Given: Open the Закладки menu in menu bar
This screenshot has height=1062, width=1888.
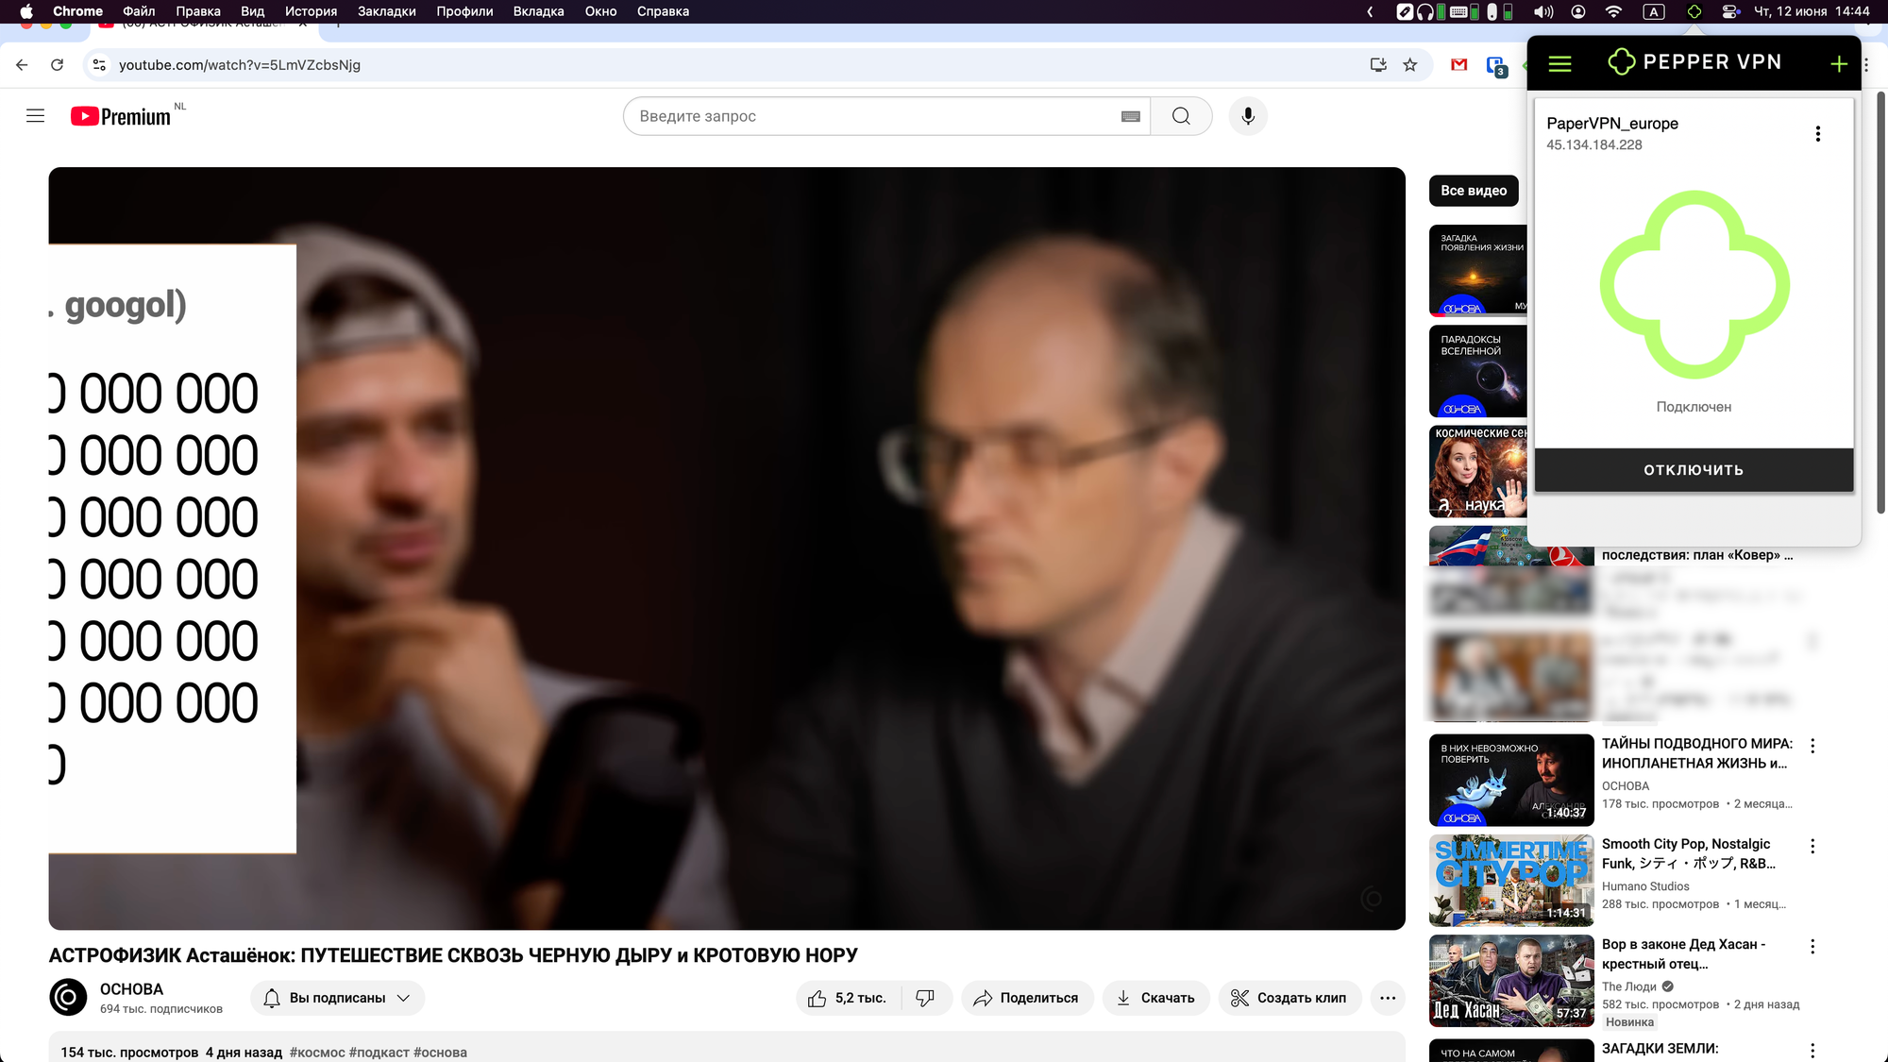Looking at the screenshot, I should pyautogui.click(x=386, y=11).
